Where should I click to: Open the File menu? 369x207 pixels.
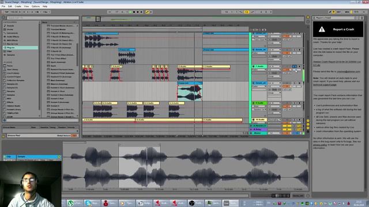point(3,6)
